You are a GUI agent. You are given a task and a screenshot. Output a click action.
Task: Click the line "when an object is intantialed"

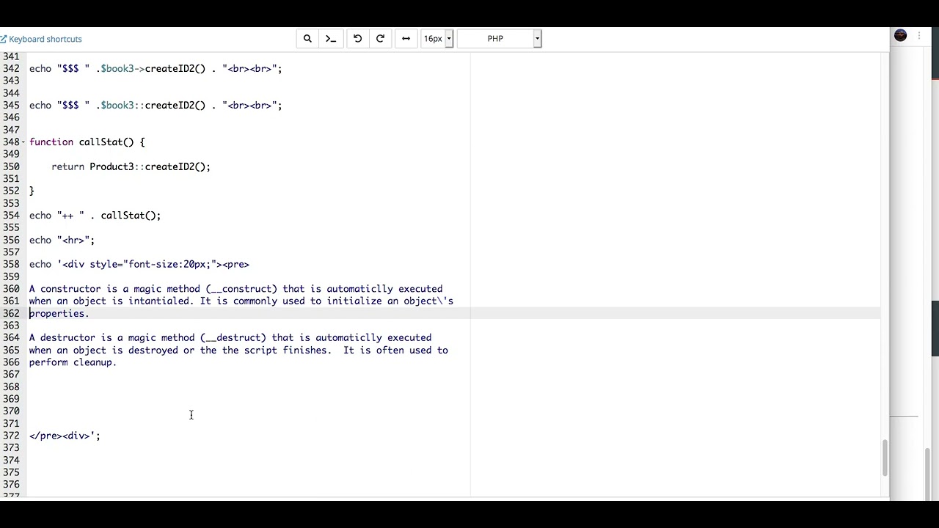tap(241, 301)
